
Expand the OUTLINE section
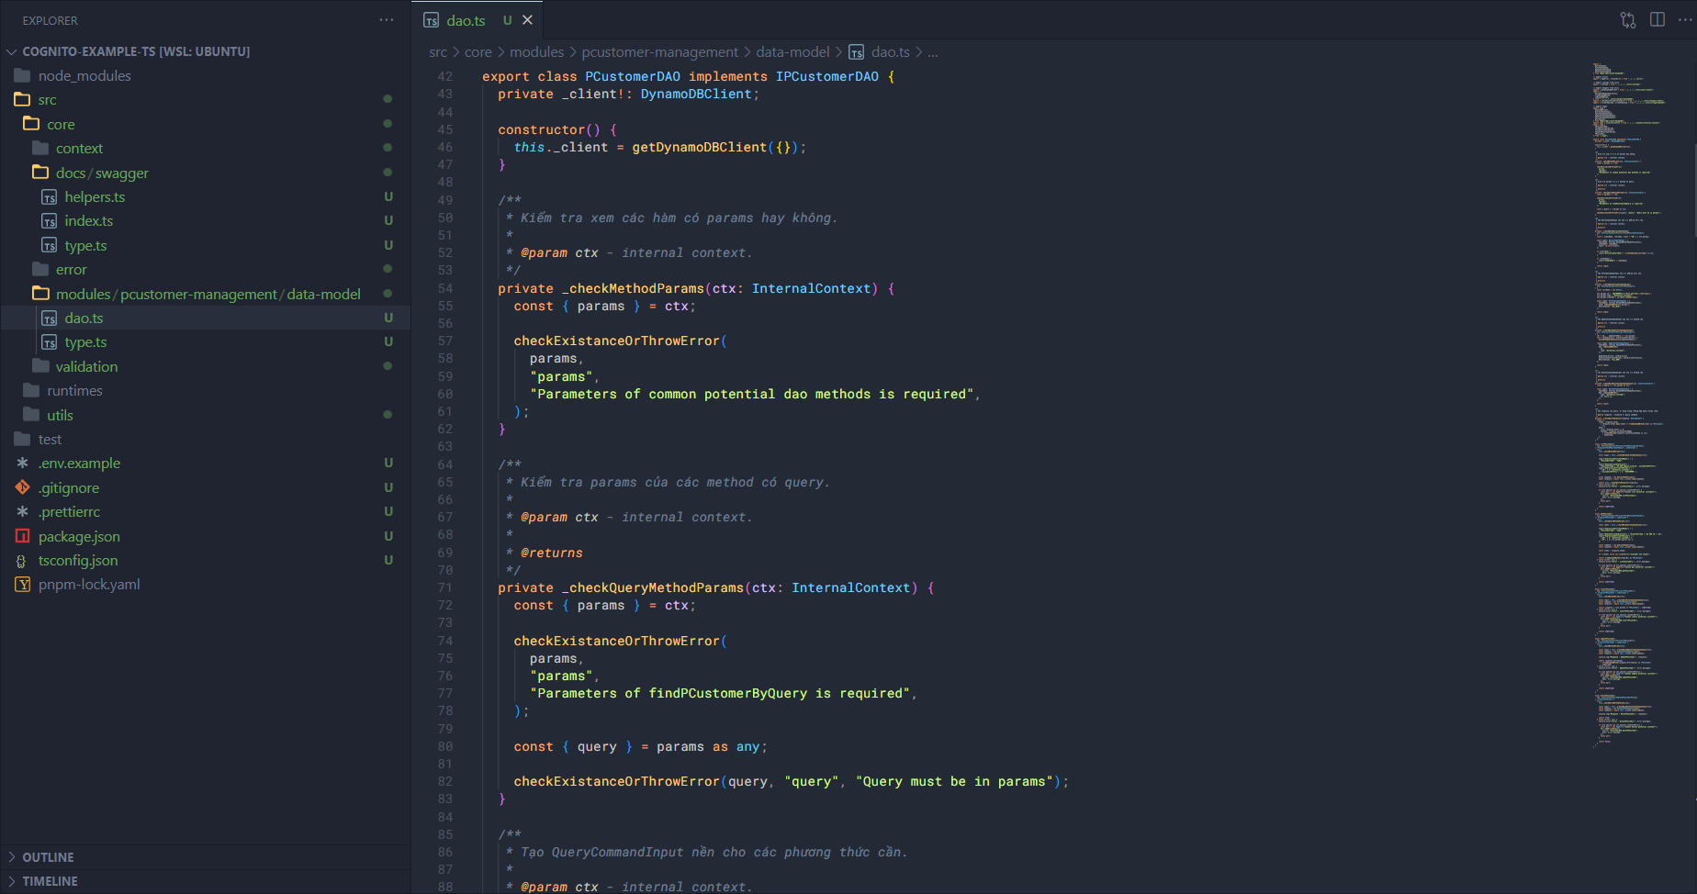[48, 857]
